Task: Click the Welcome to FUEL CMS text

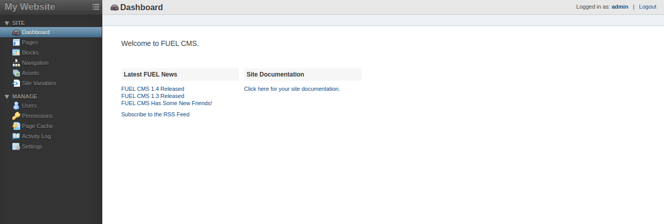Action: [160, 43]
